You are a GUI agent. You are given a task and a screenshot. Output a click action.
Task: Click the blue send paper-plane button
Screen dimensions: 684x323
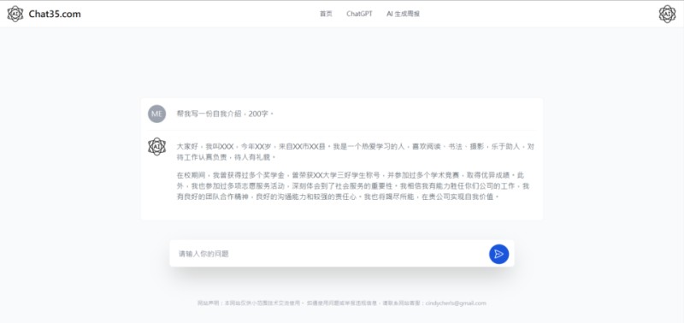(498, 254)
